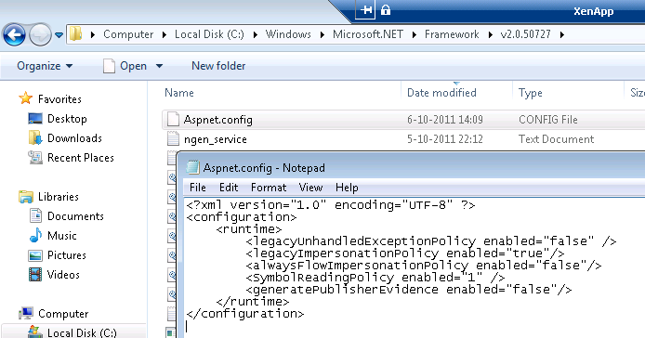Select Computer in the address breadcrumb
The height and width of the screenshot is (338, 645).
(128, 34)
